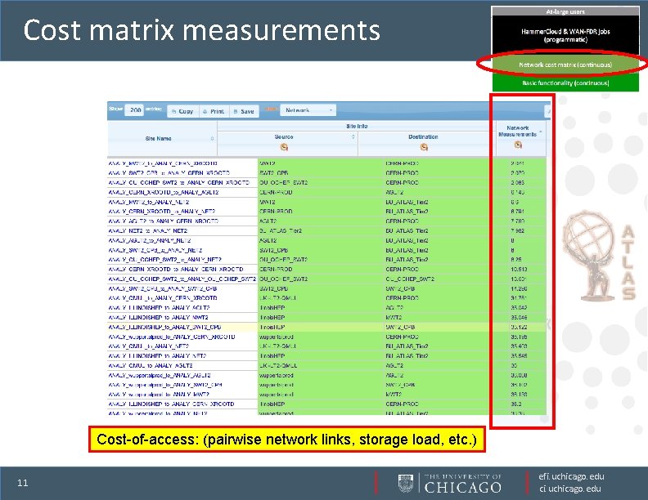This screenshot has width=648, height=500.
Task: Sort by the Source column arrows
Action: 353,136
